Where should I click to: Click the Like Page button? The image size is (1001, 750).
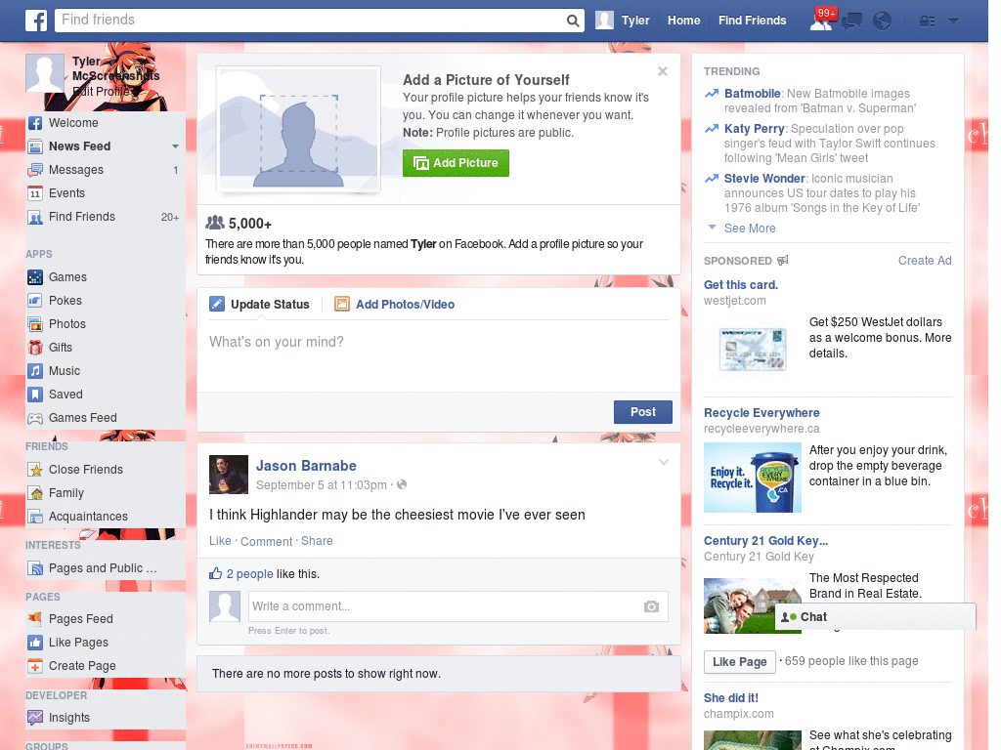[739, 662]
